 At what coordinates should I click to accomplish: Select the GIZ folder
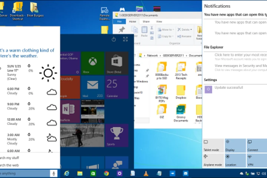tap(162, 112)
